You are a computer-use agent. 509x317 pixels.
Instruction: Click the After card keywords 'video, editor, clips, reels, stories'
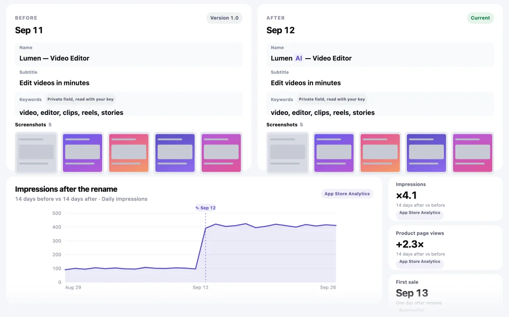tap(323, 113)
